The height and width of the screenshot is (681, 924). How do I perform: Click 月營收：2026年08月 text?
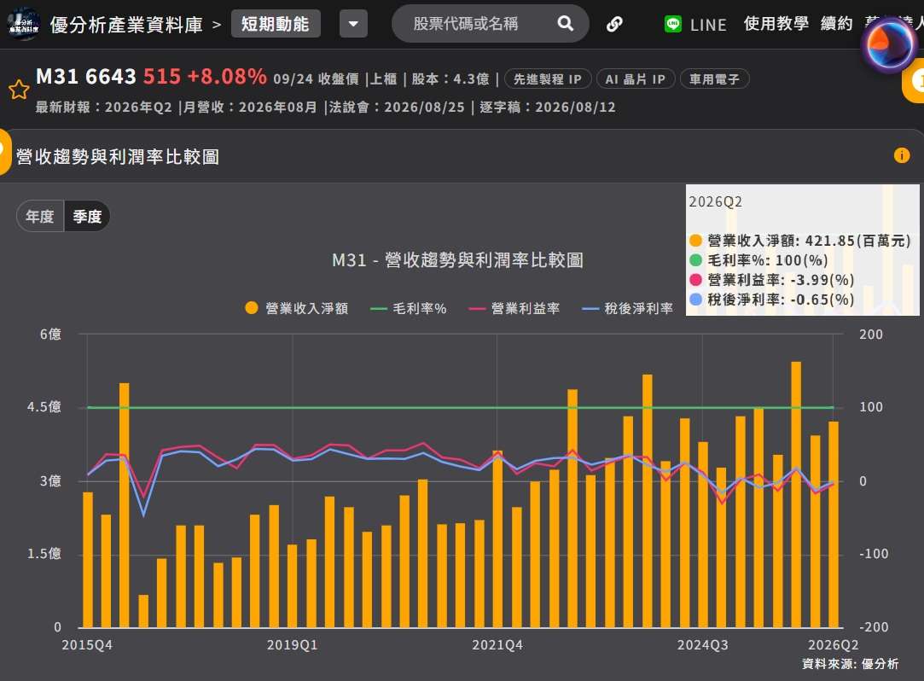click(x=251, y=108)
